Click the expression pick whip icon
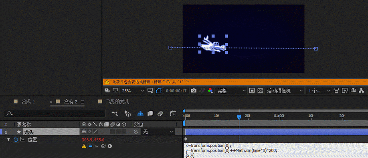368x158 pixels. (103, 146)
